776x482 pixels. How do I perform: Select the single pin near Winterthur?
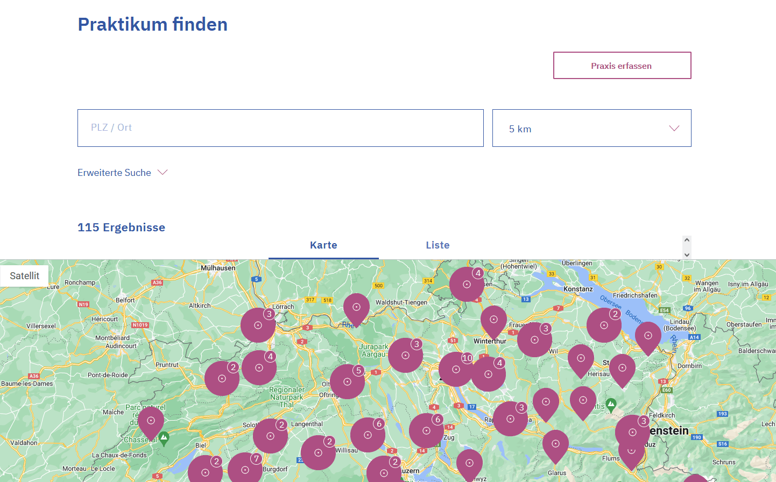(x=493, y=320)
